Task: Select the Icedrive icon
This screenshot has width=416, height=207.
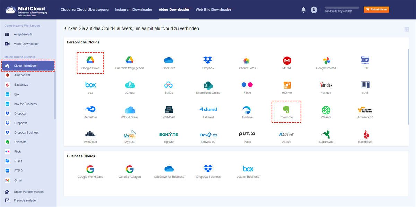Action: point(247,110)
